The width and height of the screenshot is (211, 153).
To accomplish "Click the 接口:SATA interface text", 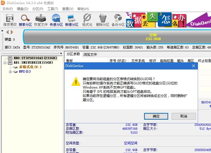I will coord(12,47).
